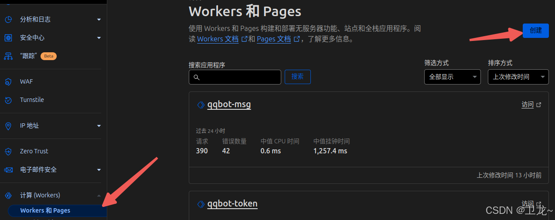Open 分析和日志 in the sidebar

[35, 20]
